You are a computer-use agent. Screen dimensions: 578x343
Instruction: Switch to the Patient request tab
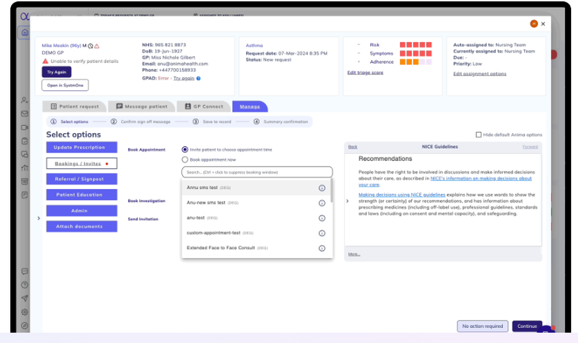(x=75, y=106)
